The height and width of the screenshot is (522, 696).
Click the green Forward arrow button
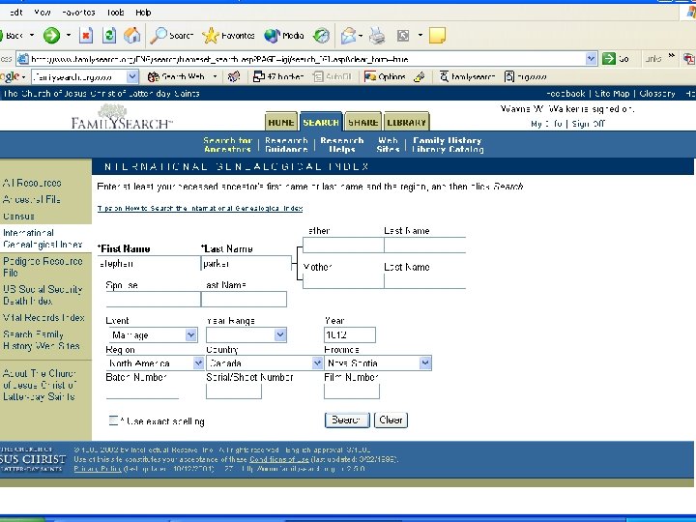pyautogui.click(x=51, y=36)
